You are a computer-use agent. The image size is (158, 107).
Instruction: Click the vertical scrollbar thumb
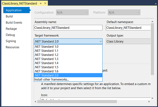pos(152,49)
